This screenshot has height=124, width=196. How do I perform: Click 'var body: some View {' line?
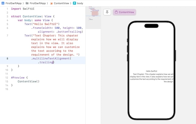[35, 20]
